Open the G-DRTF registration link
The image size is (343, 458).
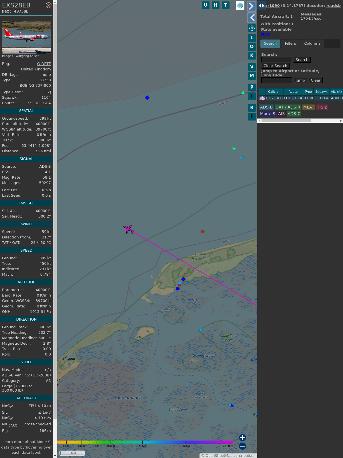point(44,64)
